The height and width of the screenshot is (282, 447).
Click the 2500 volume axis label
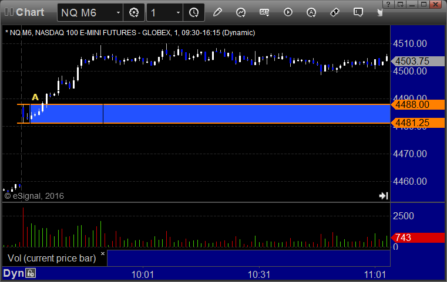click(x=404, y=216)
